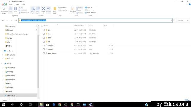Open the address bar history dropdown
Image resolution: width=191 pixels, height=107 pixels.
coord(171,21)
